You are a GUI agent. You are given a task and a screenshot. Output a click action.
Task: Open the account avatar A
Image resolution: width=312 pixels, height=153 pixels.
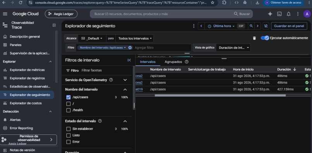click(x=307, y=14)
